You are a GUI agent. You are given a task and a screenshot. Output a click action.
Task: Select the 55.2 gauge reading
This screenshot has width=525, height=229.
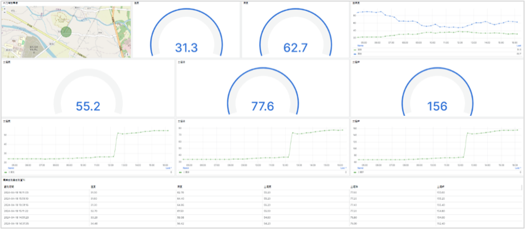88,106
